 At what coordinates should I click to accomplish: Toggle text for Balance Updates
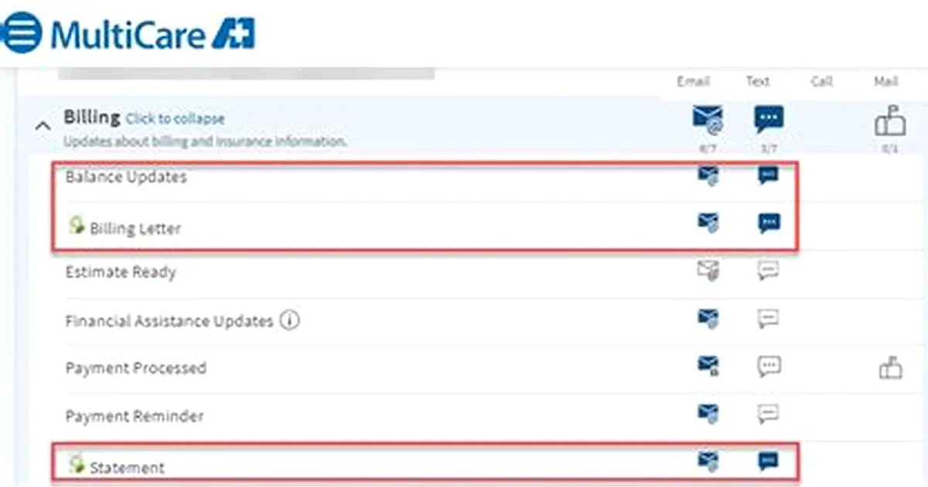[768, 176]
